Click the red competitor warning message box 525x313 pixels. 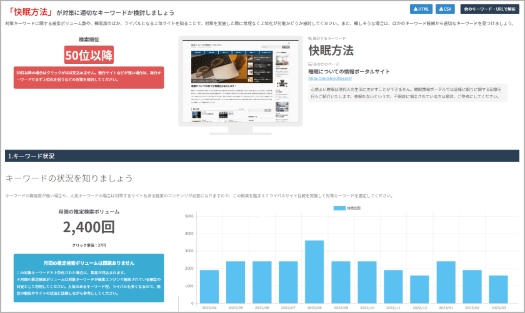click(89, 77)
